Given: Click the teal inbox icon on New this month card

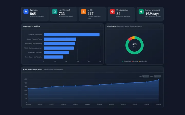Looking at the screenshot, I should click(55, 11).
